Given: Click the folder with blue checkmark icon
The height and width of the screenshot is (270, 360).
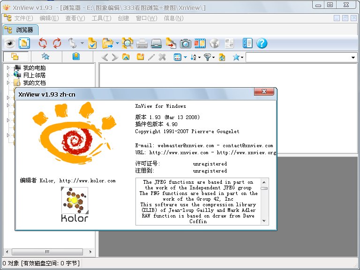Looking at the screenshot, I should tap(92, 43).
